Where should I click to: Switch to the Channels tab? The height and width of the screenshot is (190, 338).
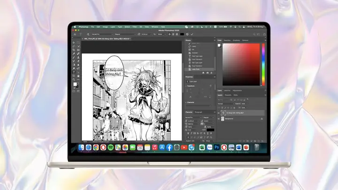click(x=228, y=95)
